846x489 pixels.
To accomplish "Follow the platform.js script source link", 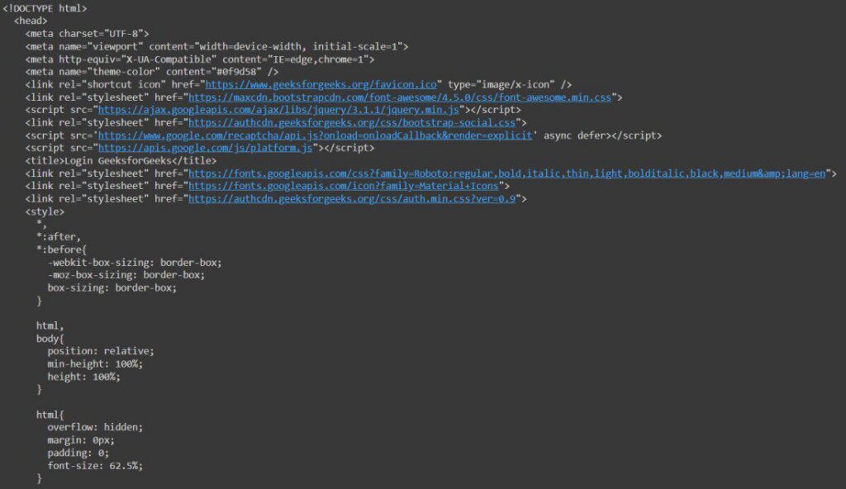I will (x=207, y=147).
